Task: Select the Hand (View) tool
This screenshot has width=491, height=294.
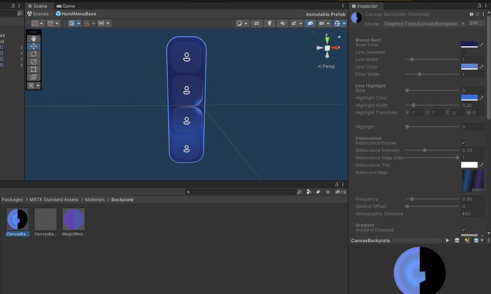Action: tap(33, 38)
